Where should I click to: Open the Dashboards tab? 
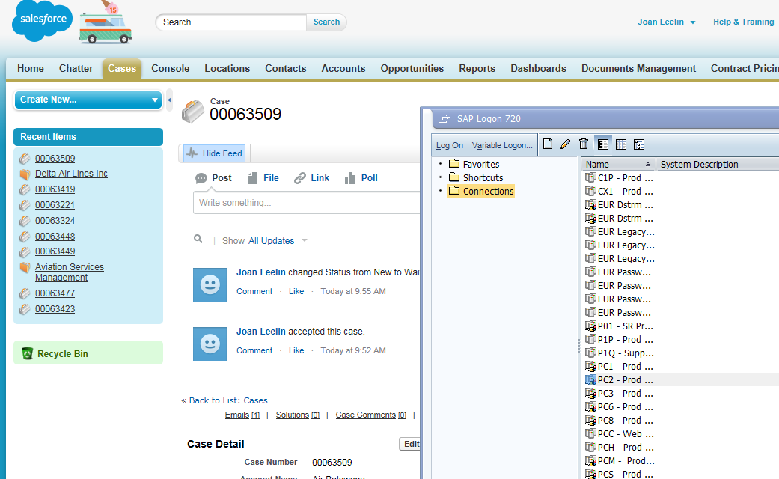539,69
